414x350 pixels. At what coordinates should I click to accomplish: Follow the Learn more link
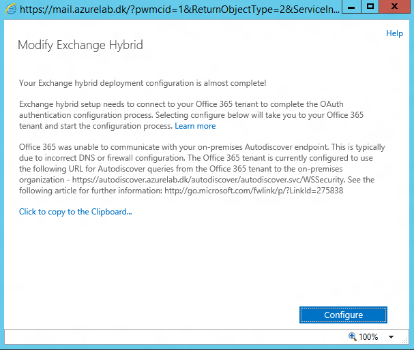coord(195,126)
